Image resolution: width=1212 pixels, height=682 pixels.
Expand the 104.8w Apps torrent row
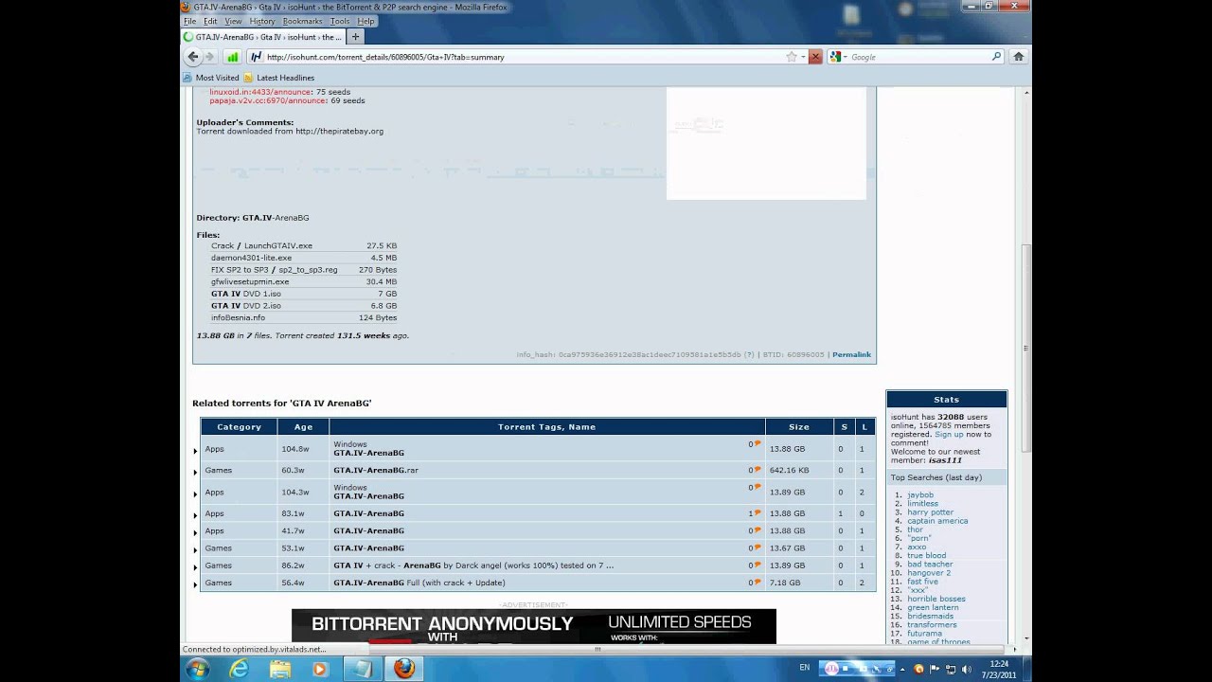pyautogui.click(x=196, y=450)
